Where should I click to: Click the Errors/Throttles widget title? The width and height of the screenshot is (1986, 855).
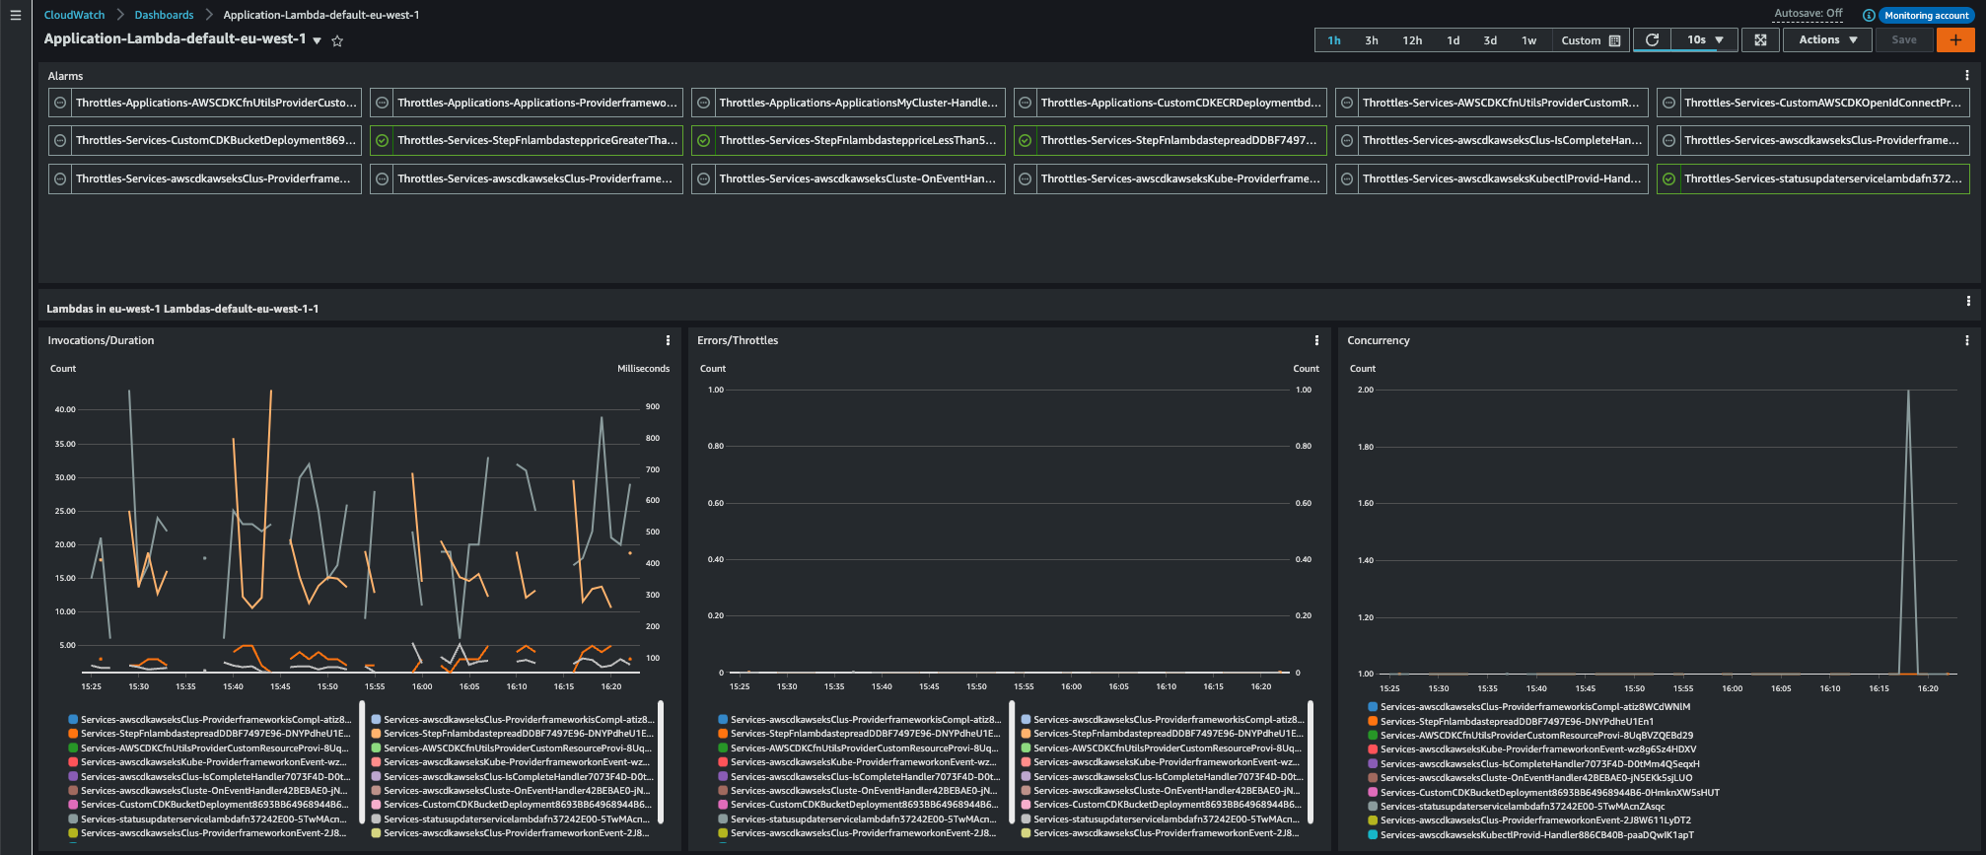[x=738, y=340]
